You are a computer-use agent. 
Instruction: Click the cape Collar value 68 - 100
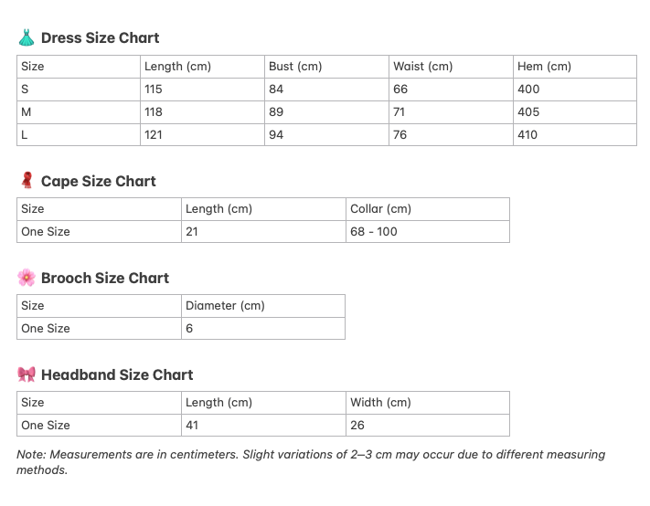click(374, 231)
